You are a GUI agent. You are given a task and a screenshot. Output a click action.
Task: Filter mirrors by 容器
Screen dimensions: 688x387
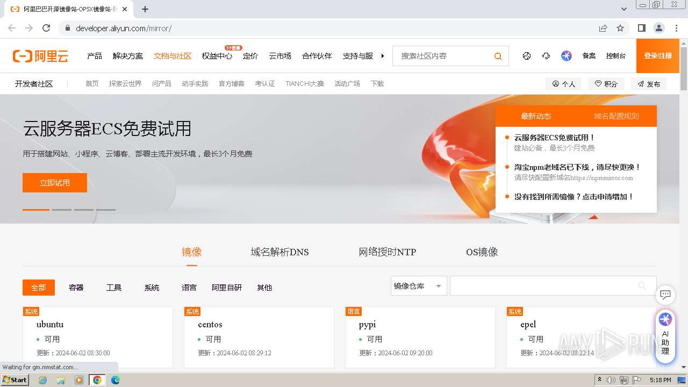[x=76, y=288]
